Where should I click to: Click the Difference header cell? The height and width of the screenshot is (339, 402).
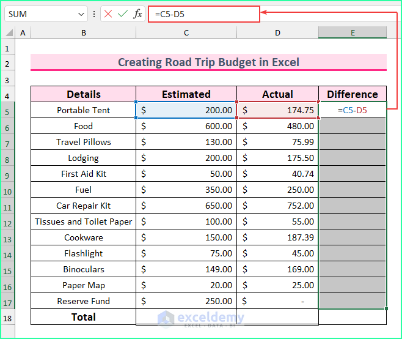point(353,94)
